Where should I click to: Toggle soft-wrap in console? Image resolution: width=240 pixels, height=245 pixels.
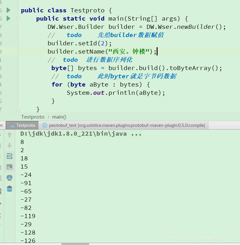[x=10, y=156]
